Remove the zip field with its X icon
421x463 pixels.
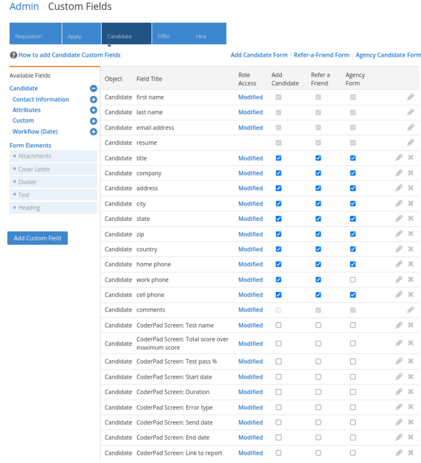point(410,234)
